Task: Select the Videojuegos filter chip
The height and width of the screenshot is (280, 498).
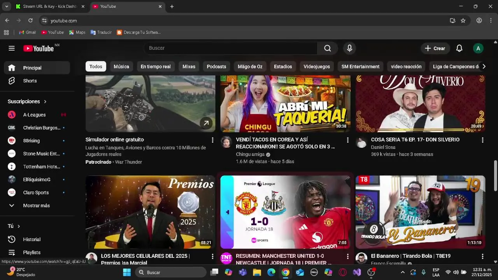Action: [x=317, y=66]
